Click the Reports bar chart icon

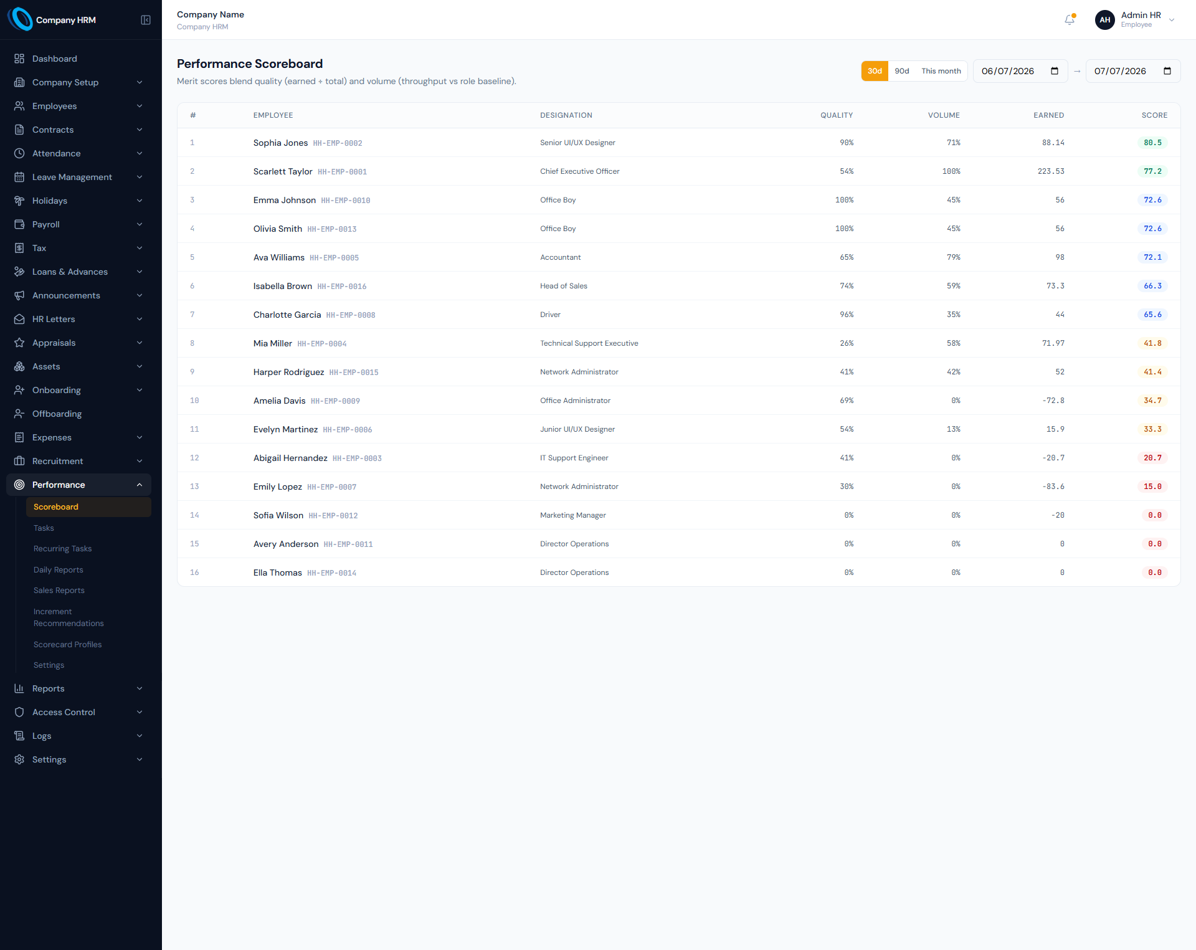click(x=19, y=688)
